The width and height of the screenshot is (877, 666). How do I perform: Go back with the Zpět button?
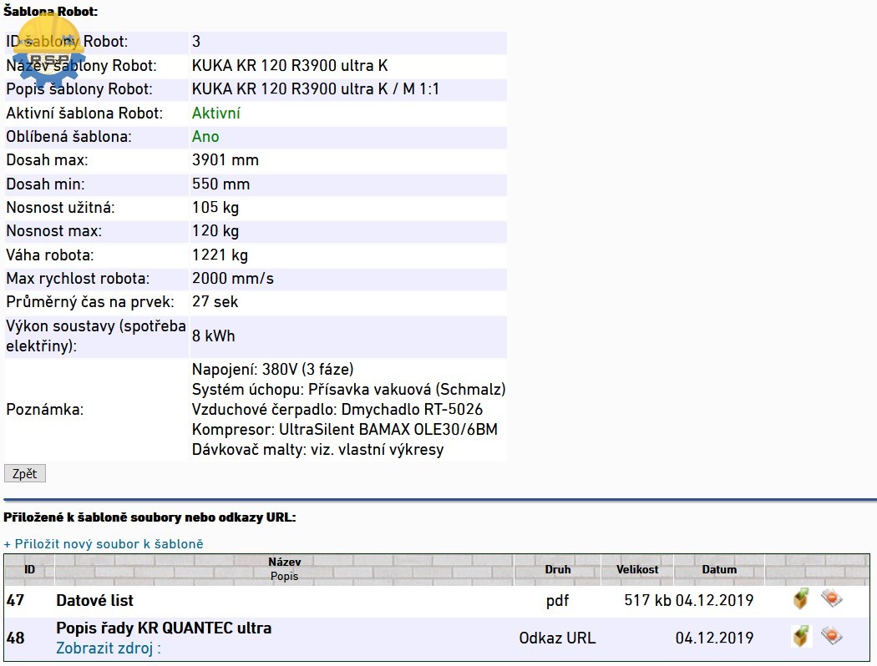[x=24, y=473]
